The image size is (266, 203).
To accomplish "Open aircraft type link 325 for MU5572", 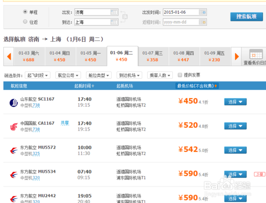I will click(36, 153).
